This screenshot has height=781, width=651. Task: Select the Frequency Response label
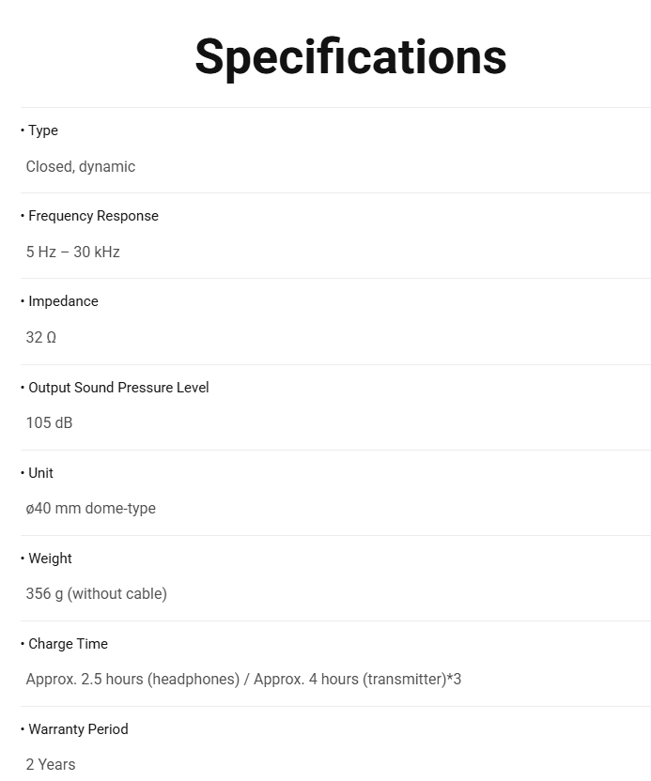[93, 216]
